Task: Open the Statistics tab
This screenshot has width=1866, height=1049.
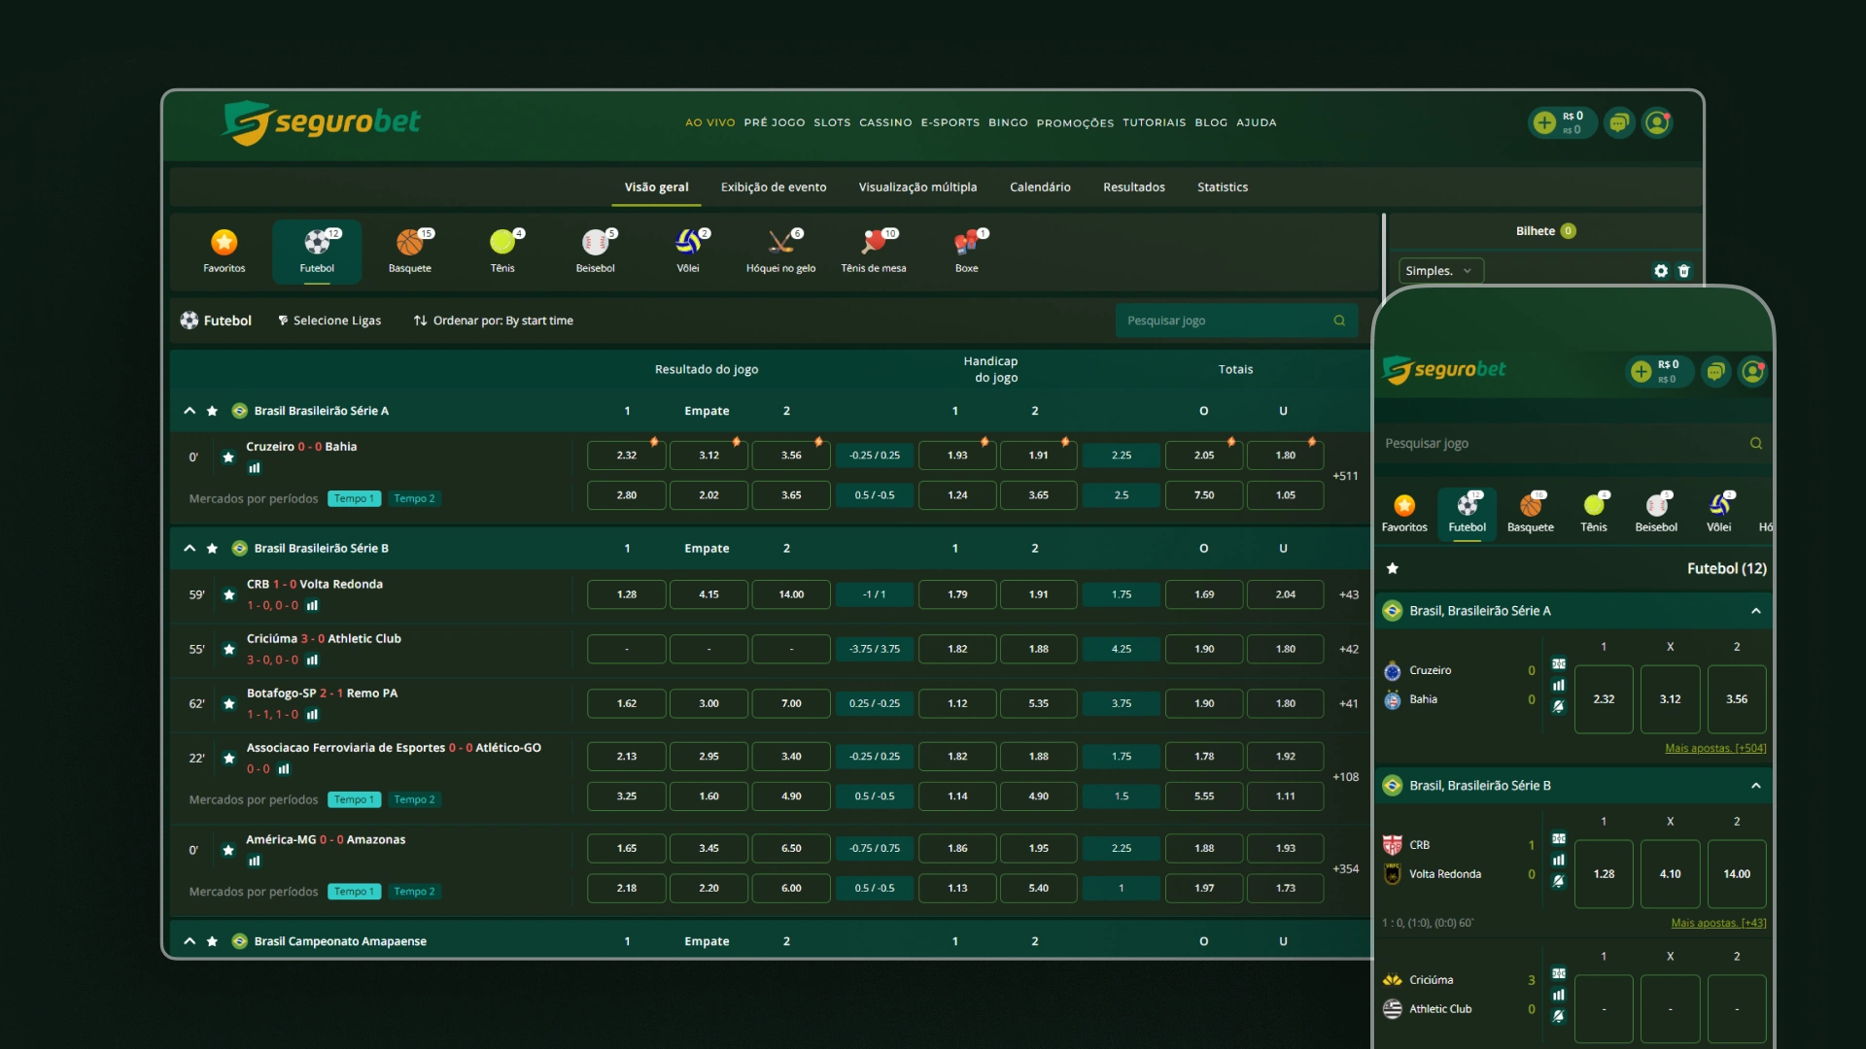Action: pyautogui.click(x=1223, y=187)
